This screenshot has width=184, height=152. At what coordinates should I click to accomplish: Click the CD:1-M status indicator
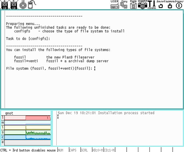[109, 150]
